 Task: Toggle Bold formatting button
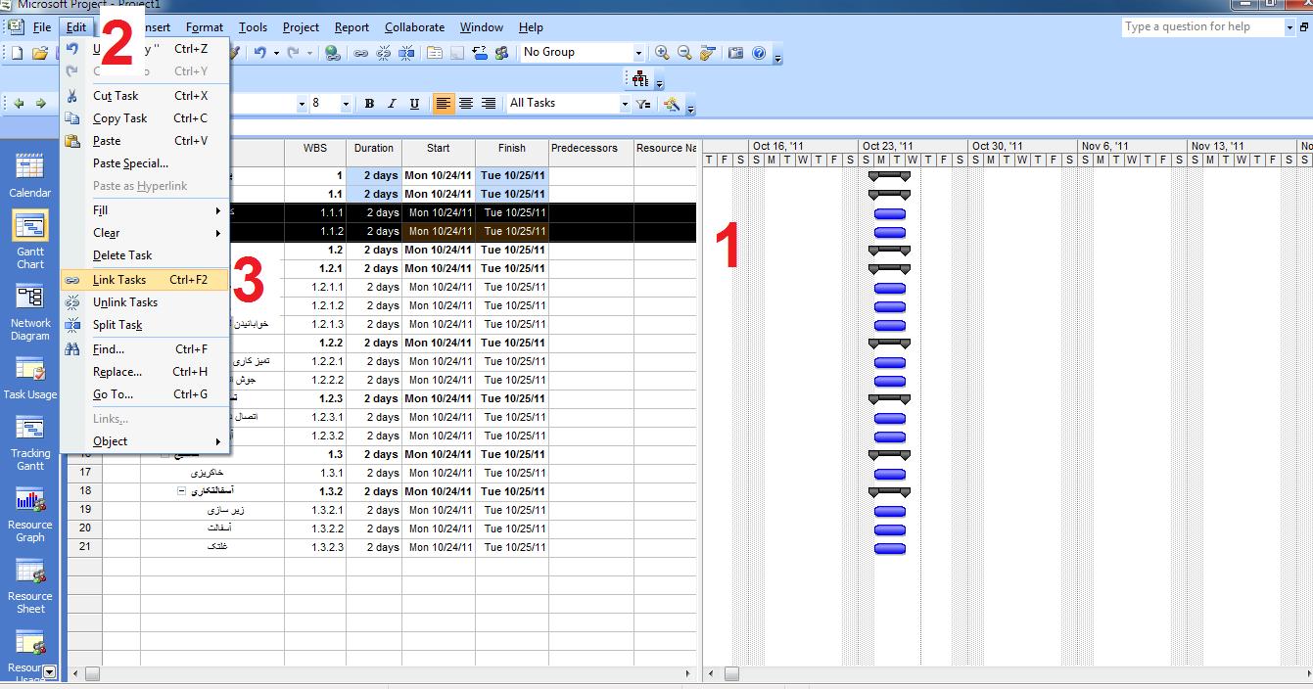[x=369, y=104]
